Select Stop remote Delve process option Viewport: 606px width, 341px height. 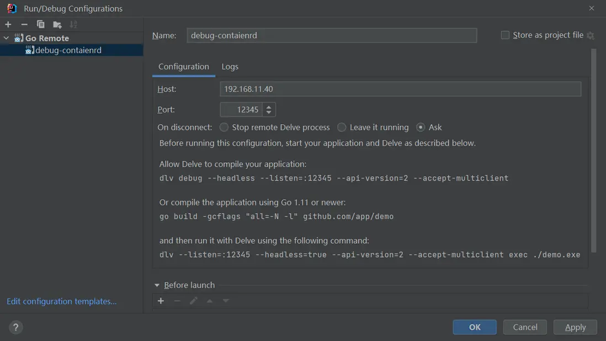224,127
